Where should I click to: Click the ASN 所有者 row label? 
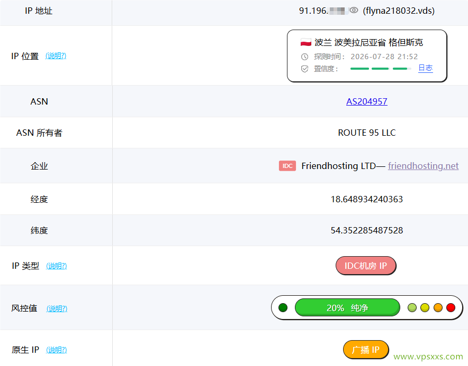39,133
